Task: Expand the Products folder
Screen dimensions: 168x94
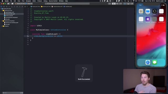Action: 2,26
